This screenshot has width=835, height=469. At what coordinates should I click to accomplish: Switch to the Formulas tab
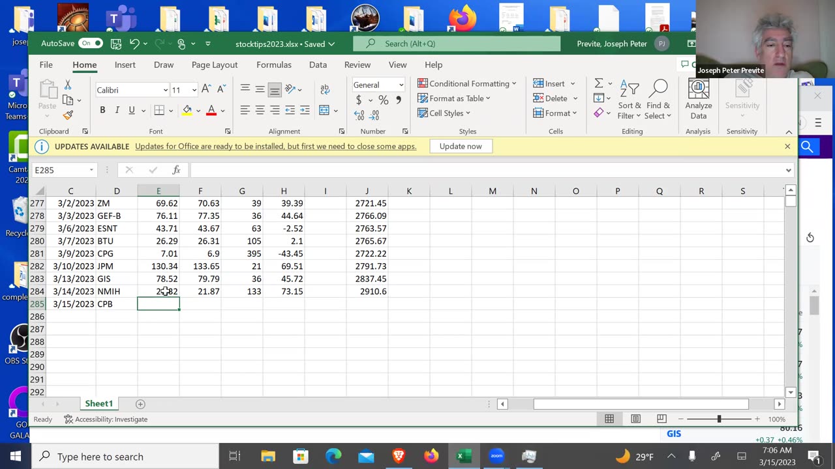pyautogui.click(x=274, y=64)
